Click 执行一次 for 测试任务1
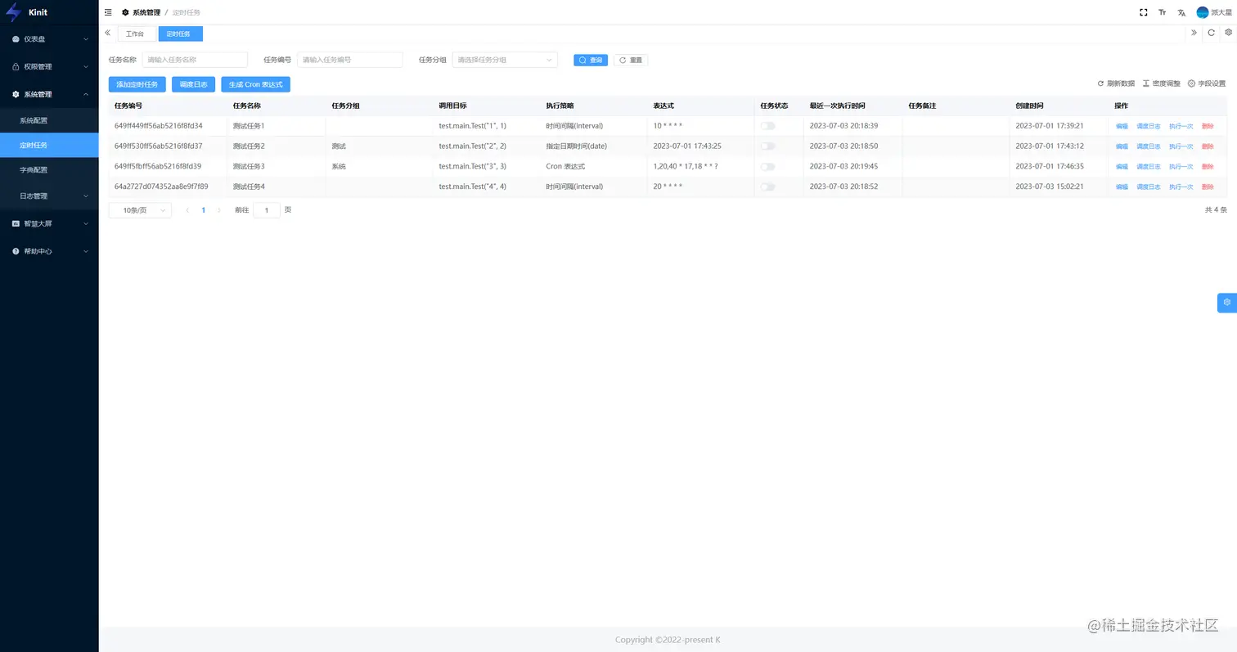 [1181, 126]
